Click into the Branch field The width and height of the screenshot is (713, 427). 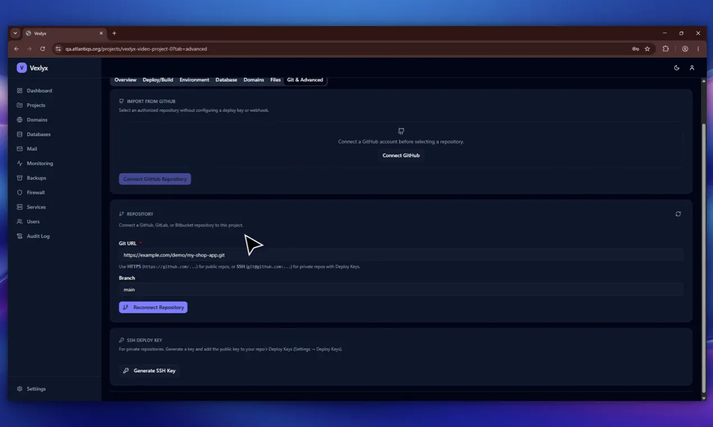pyautogui.click(x=401, y=290)
